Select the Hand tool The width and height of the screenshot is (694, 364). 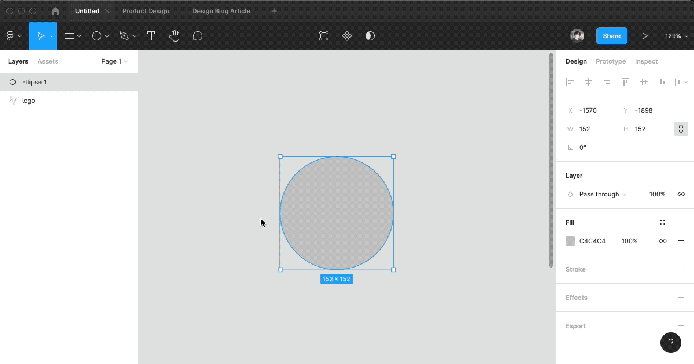tap(174, 36)
